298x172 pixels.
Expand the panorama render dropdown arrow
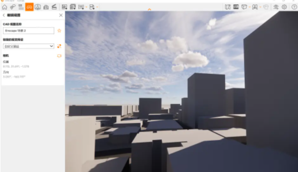(x=86, y=7)
